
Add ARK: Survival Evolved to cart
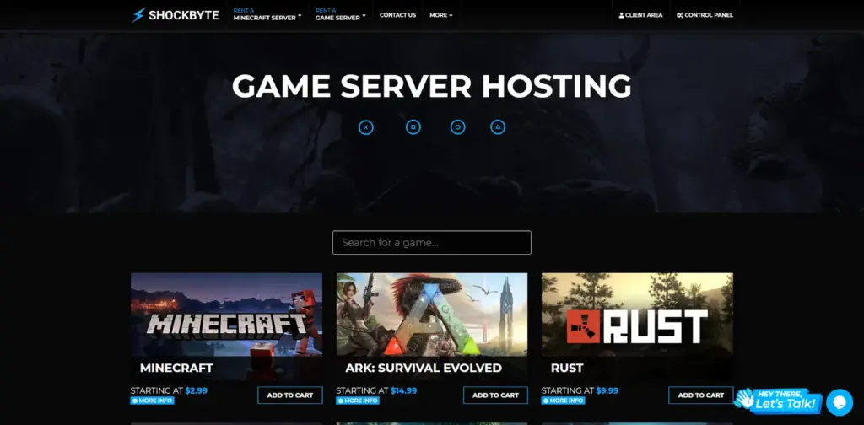coord(495,395)
